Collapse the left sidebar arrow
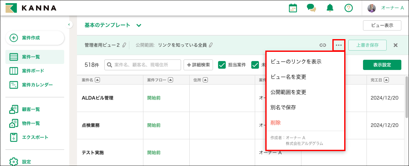This screenshot has width=409, height=166. click(69, 24)
